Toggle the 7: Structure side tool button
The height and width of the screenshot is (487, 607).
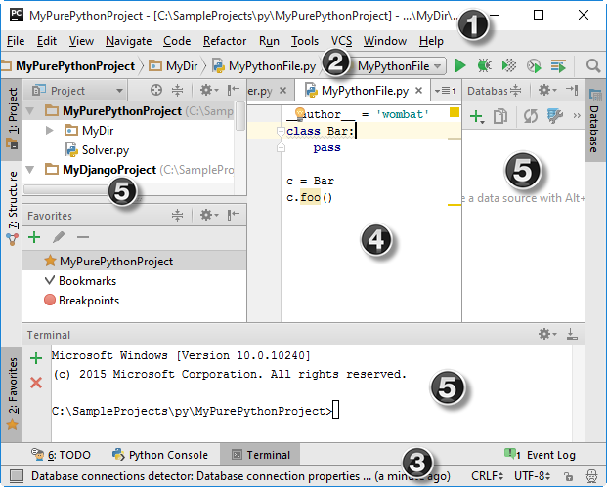13,208
